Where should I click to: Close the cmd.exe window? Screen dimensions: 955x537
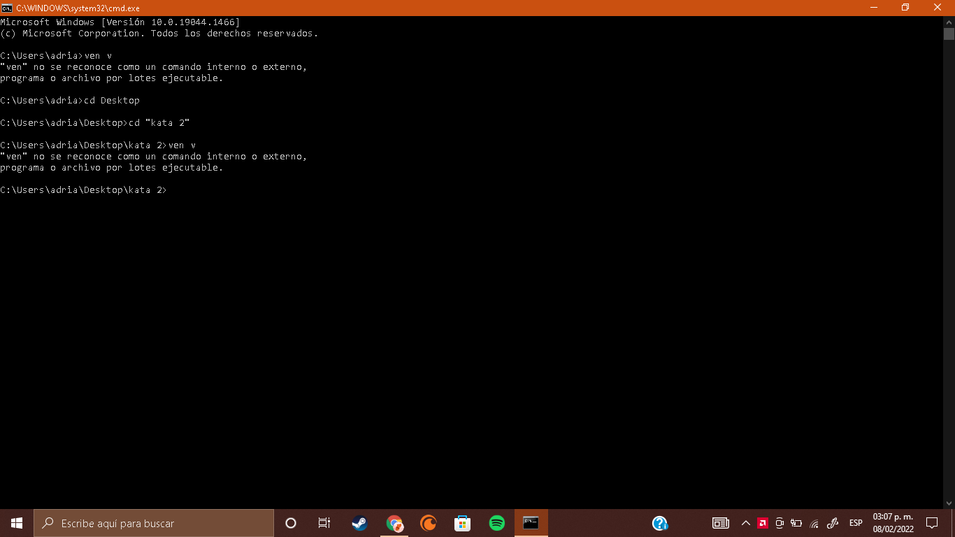[x=938, y=8]
